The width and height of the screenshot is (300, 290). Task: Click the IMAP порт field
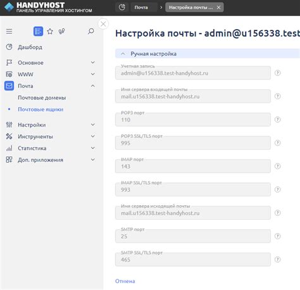(193, 166)
